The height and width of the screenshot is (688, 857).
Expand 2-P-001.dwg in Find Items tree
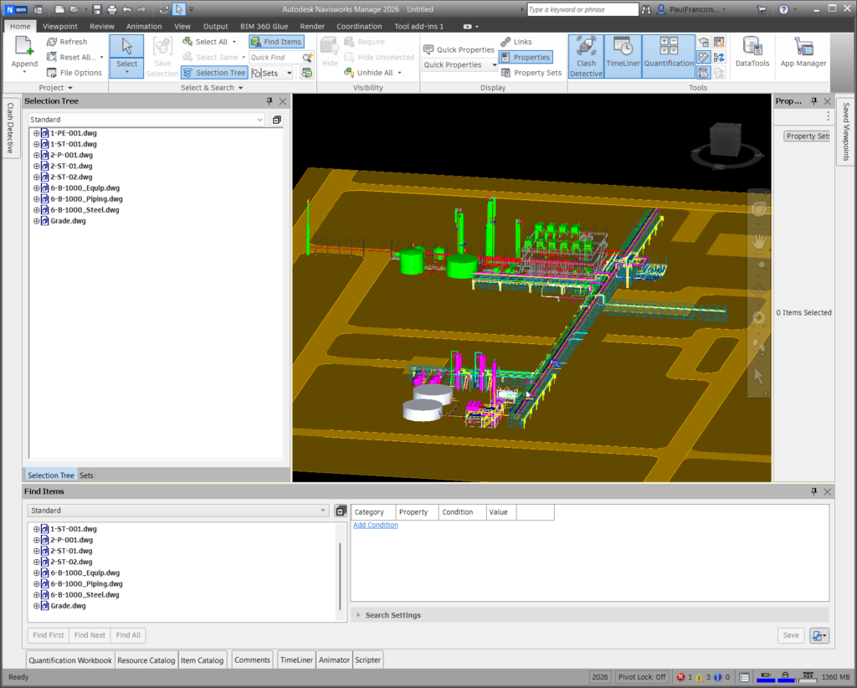(37, 540)
